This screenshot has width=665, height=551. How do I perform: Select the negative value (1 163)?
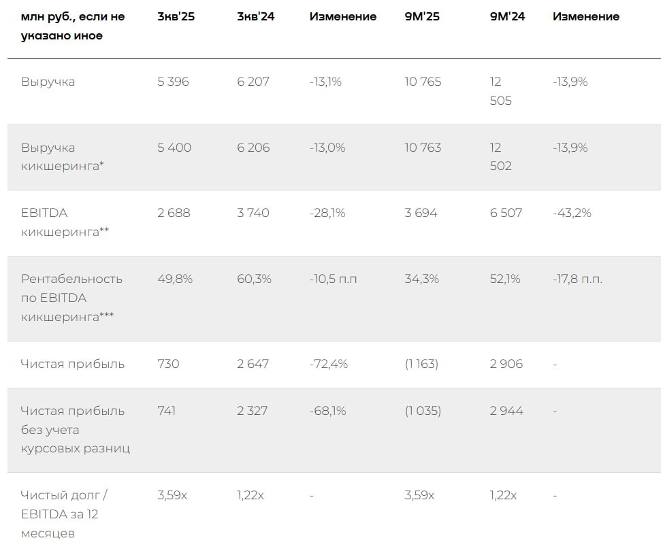tap(421, 364)
